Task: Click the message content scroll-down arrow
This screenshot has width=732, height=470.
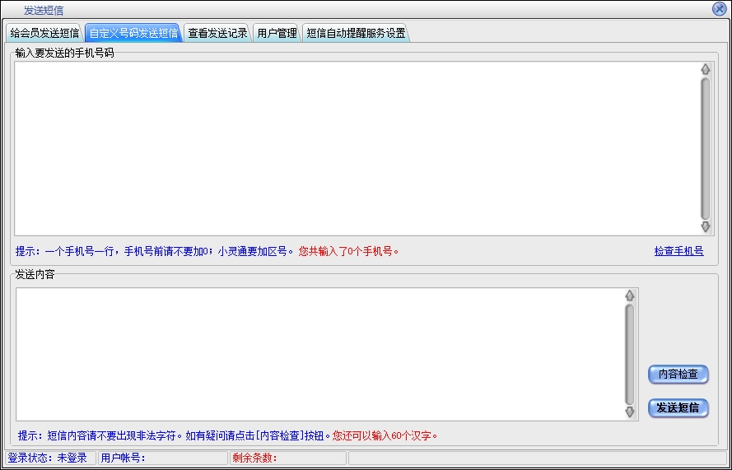Action: click(x=630, y=412)
